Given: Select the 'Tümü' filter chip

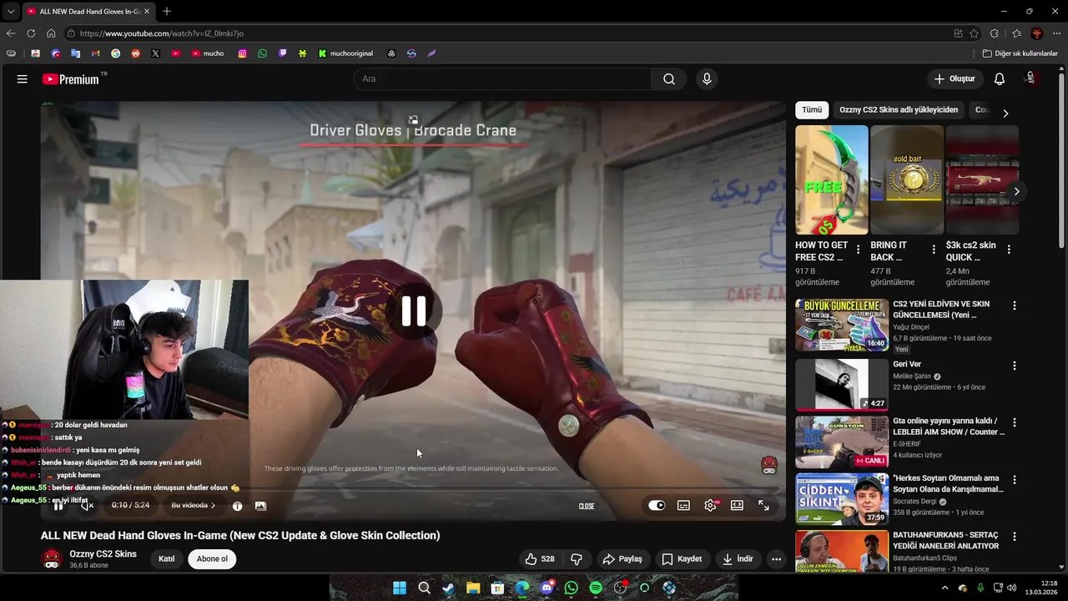Looking at the screenshot, I should click(x=812, y=110).
